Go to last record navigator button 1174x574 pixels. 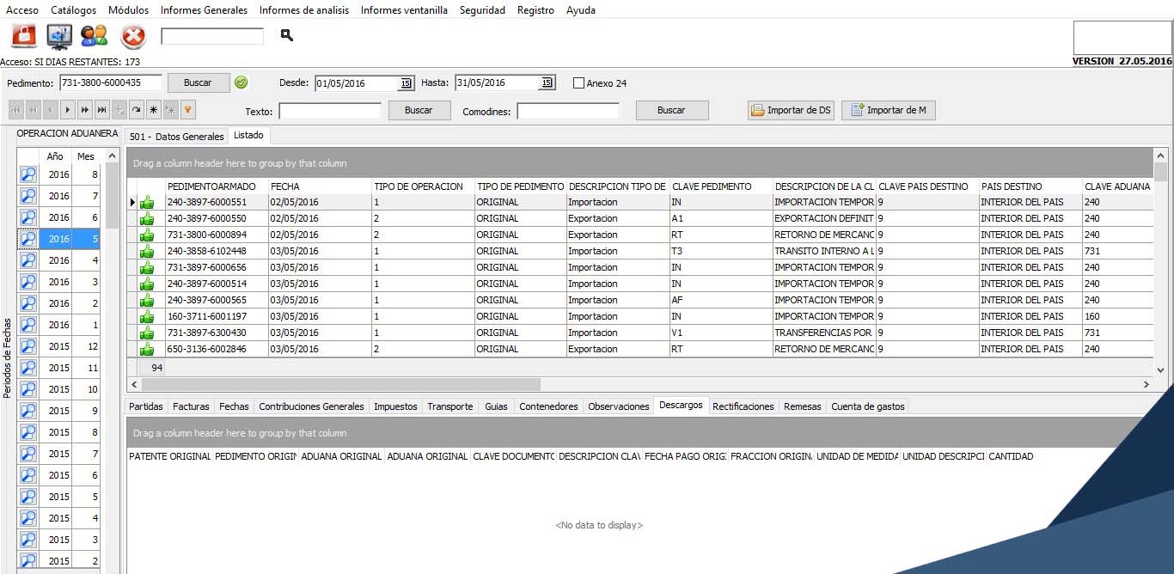pos(102,110)
